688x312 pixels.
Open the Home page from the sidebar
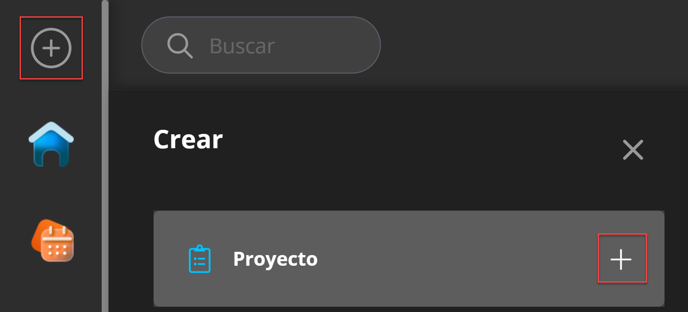click(x=51, y=144)
